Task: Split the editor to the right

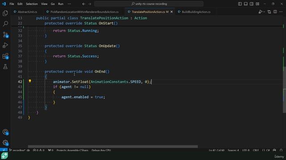Action: click(x=275, y=12)
